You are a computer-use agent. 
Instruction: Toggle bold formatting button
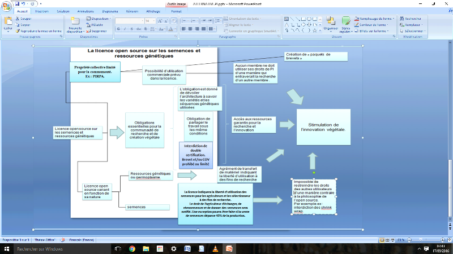point(119,29)
